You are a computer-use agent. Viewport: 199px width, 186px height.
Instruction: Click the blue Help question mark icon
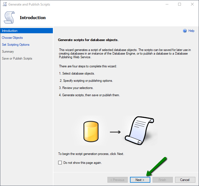pyautogui.click(x=185, y=31)
